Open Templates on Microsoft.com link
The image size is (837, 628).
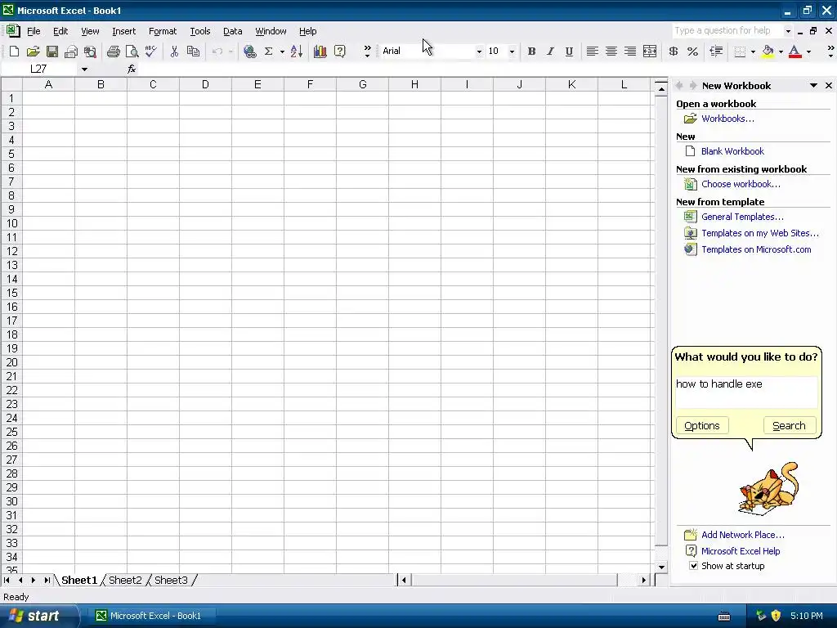756,249
